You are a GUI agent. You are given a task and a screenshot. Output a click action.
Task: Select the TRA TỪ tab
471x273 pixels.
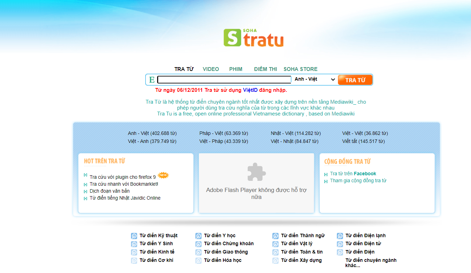[x=184, y=69]
